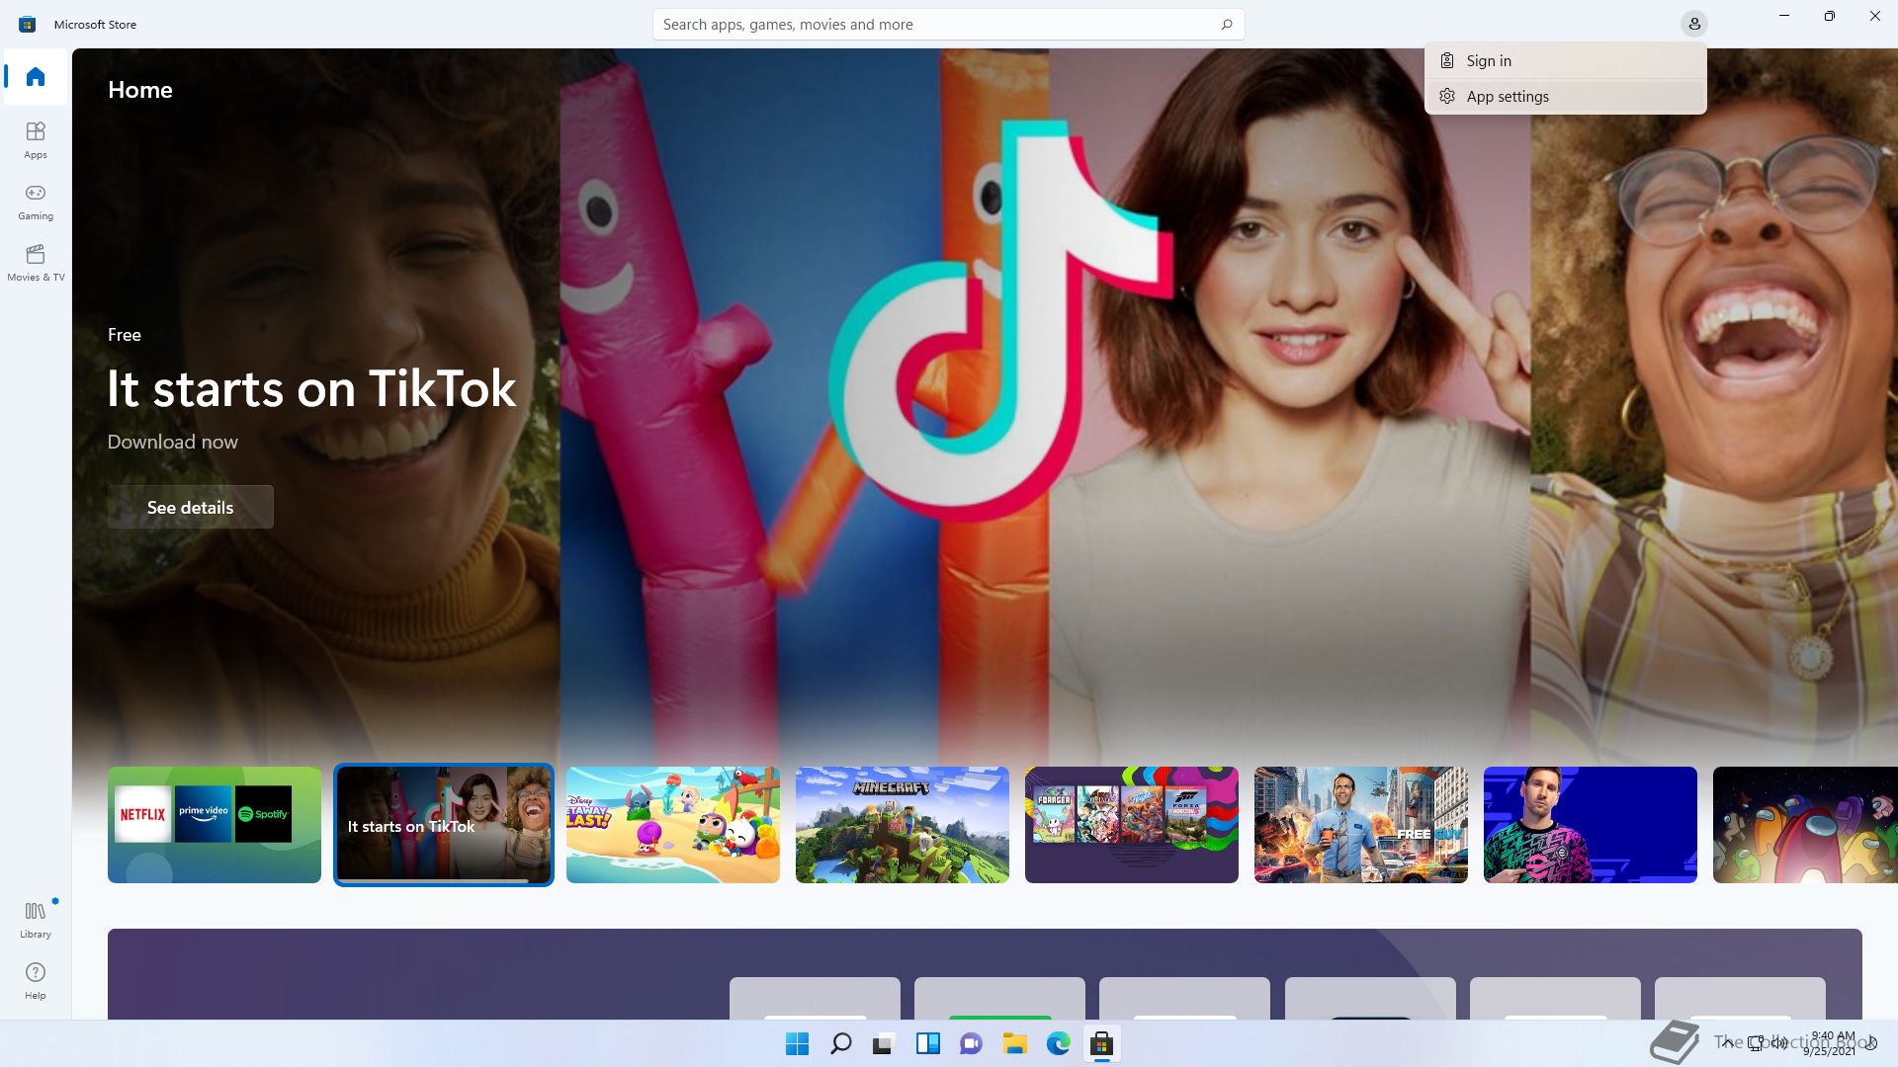Open the Free Guy movie tile
The image size is (1898, 1067).
tap(1361, 825)
